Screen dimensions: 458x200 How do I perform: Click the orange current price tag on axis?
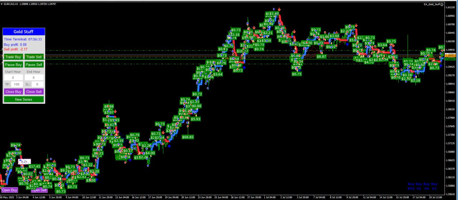(450, 56)
